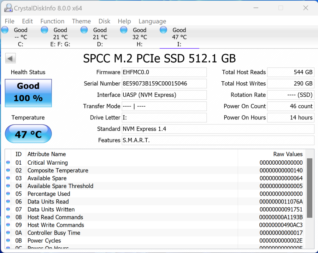
Task: Switch to the D: disk tab label
Action: tap(100, 44)
